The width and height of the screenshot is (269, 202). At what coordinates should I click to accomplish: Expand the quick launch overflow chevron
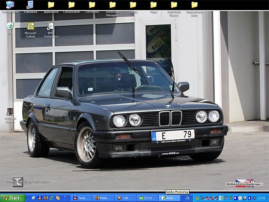[x=65, y=197]
